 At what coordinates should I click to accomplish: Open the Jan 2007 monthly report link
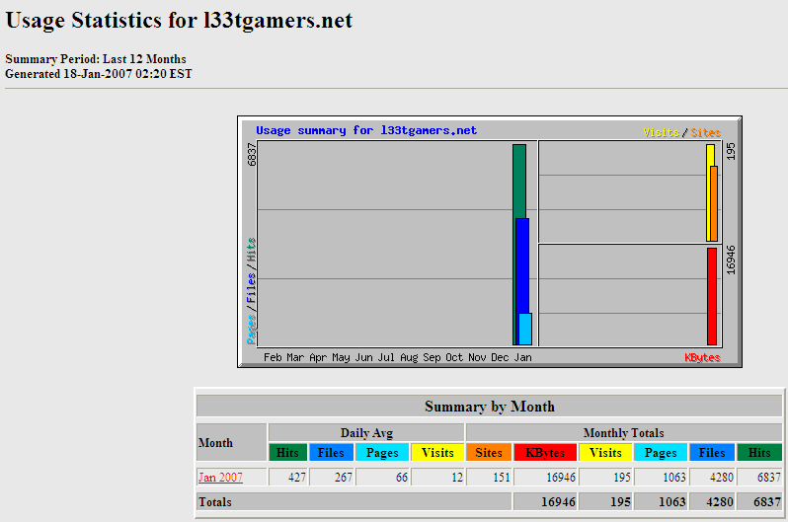coord(219,478)
